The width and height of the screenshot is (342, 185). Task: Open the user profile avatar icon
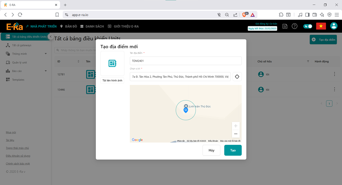click(334, 26)
